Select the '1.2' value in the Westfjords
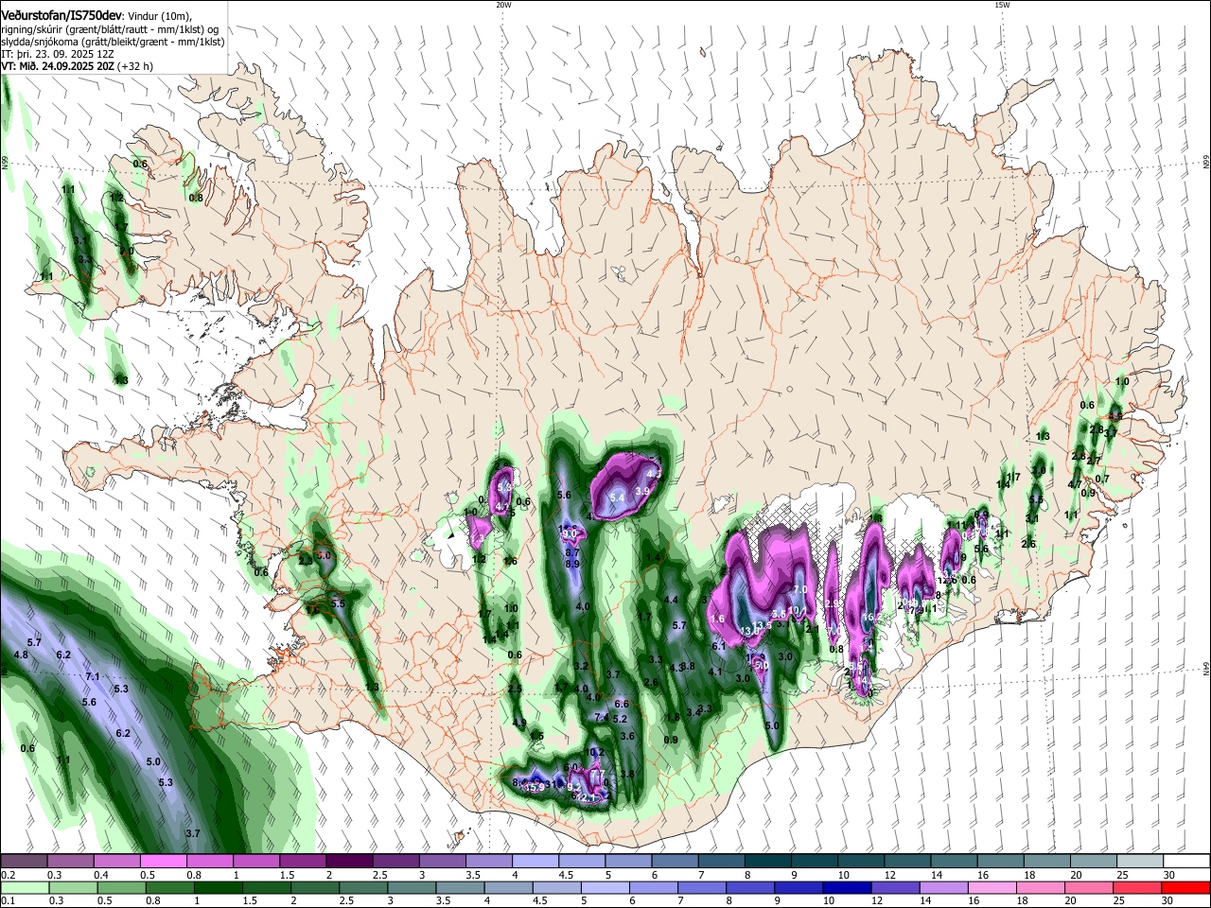1211x908 pixels. (116, 198)
